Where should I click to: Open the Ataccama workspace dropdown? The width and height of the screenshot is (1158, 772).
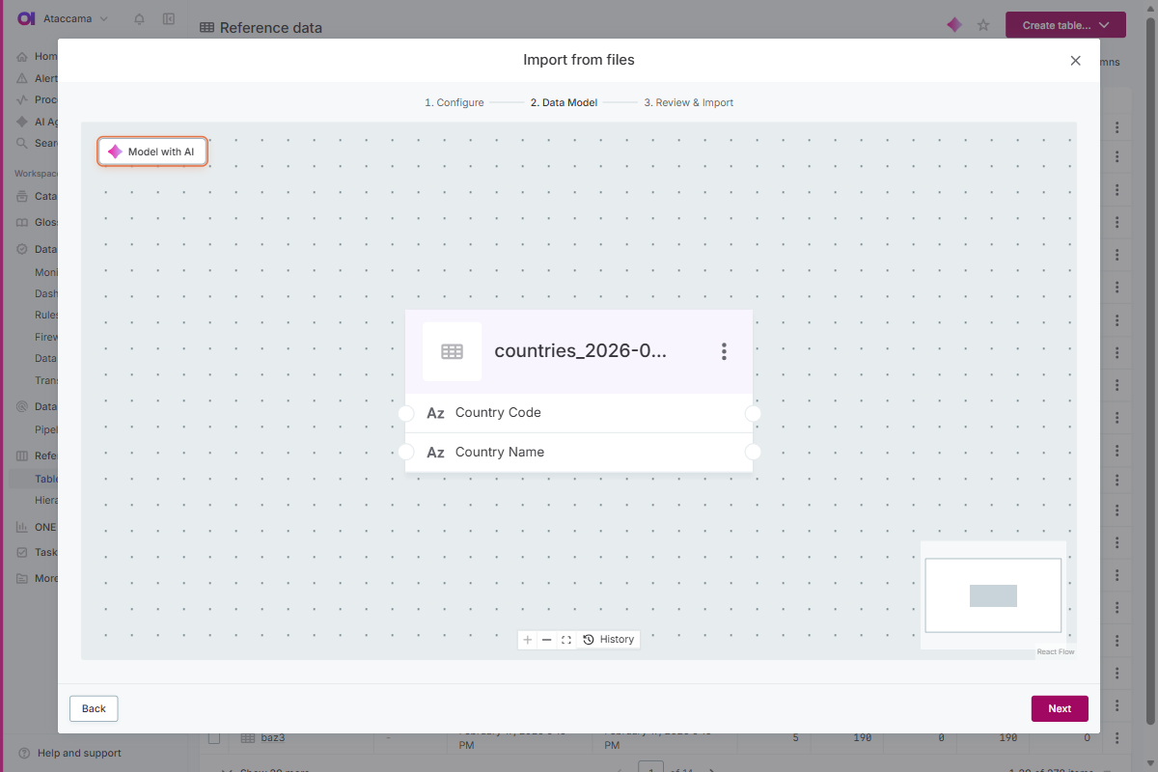[68, 18]
